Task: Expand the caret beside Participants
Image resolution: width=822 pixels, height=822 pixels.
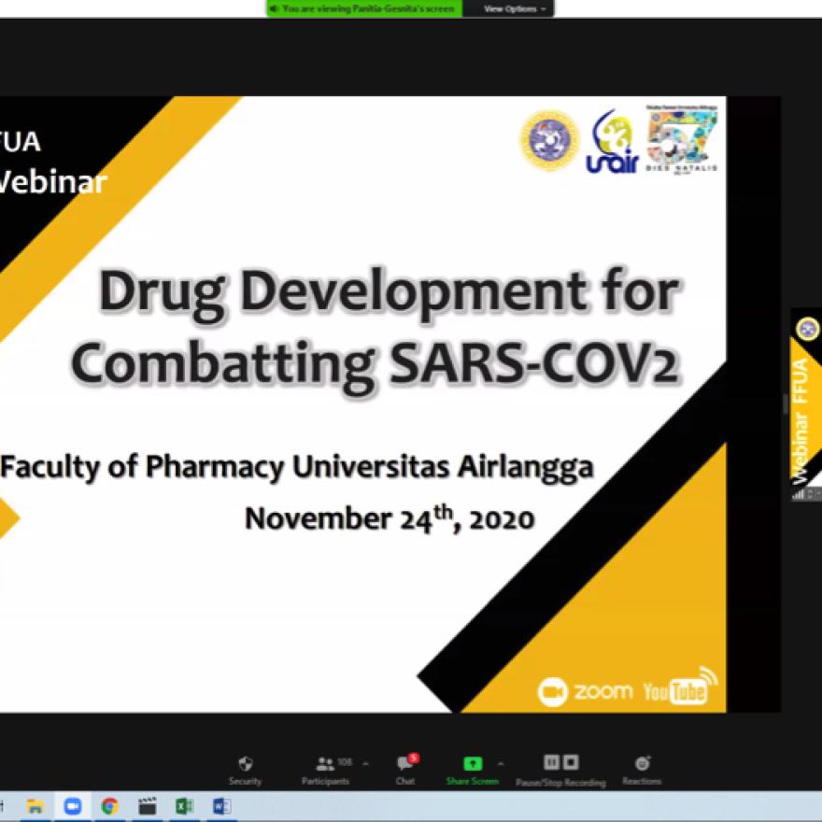Action: [x=365, y=764]
